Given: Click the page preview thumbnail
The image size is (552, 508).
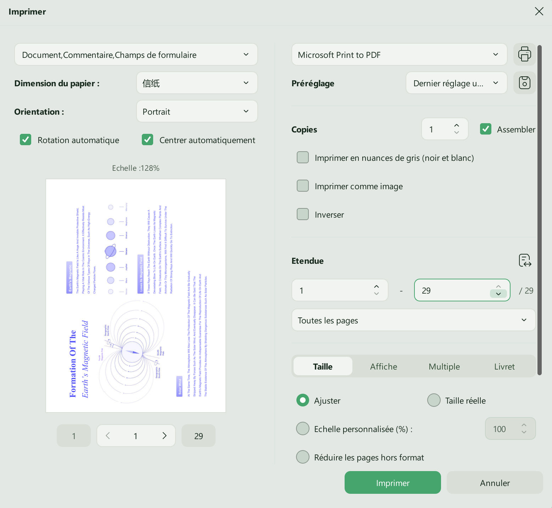Looking at the screenshot, I should pos(136,296).
